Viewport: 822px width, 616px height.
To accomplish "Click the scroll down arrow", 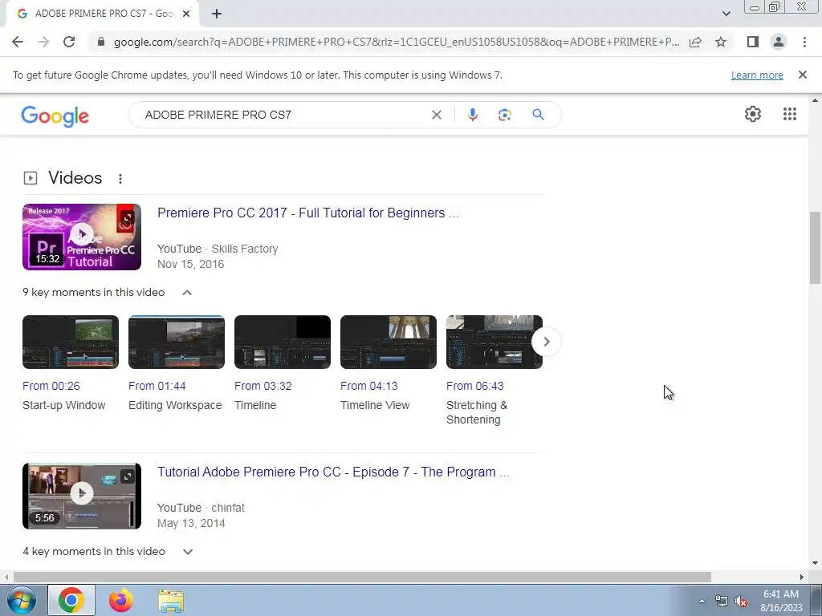I will (x=815, y=564).
